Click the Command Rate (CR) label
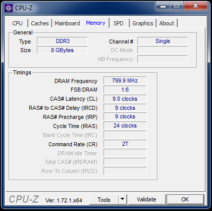This screenshot has width=212, height=211. (73, 144)
